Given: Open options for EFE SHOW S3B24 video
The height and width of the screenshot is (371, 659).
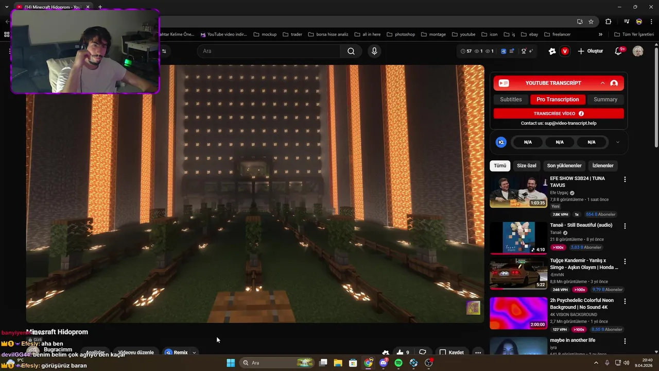Looking at the screenshot, I should [625, 179].
